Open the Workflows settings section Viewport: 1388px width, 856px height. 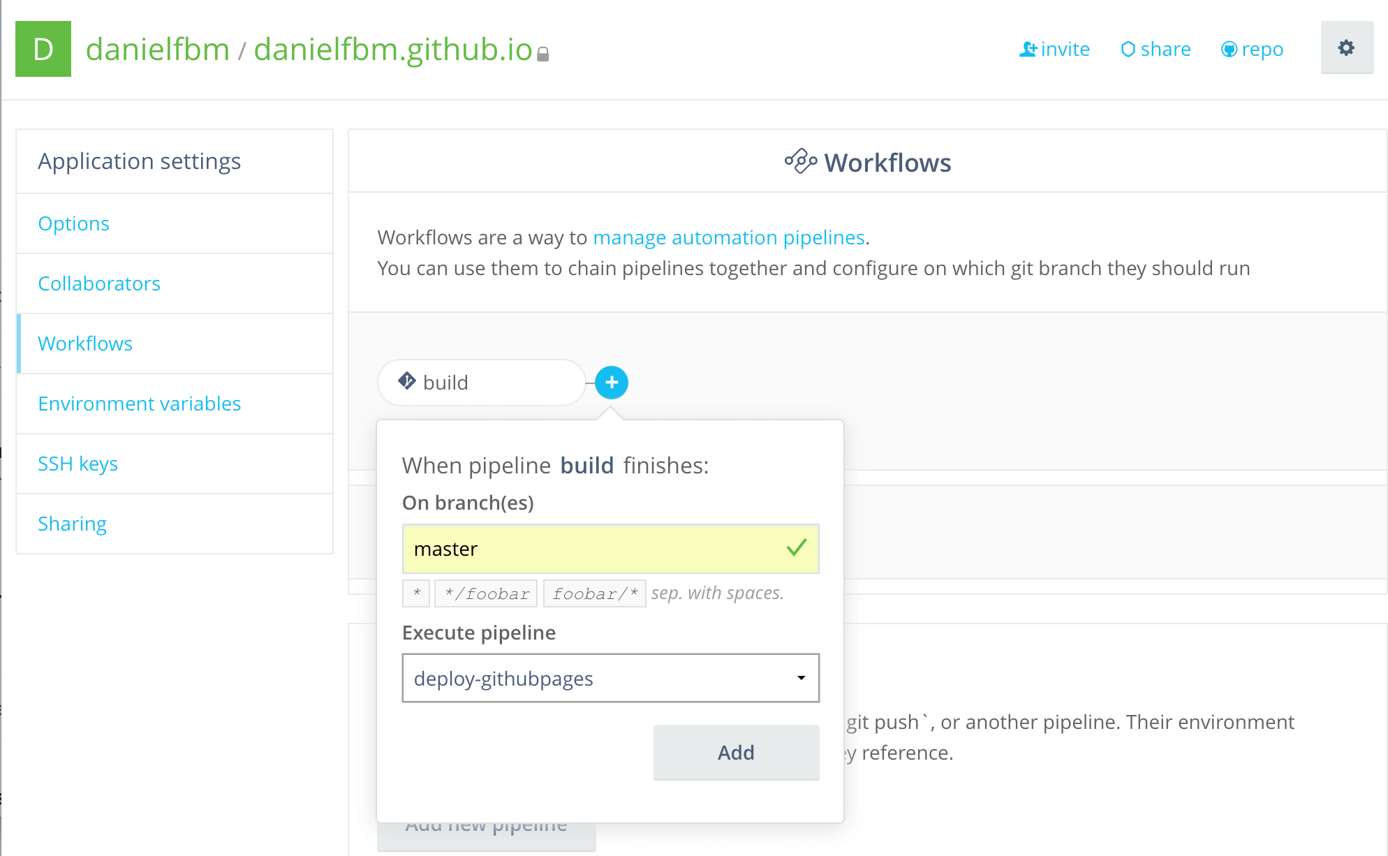[x=84, y=344]
